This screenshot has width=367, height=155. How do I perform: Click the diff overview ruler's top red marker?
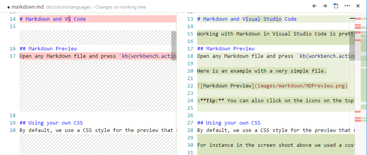[x=358, y=19]
